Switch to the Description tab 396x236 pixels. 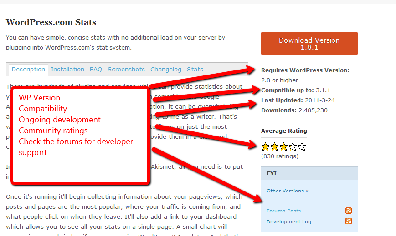pyautogui.click(x=28, y=70)
